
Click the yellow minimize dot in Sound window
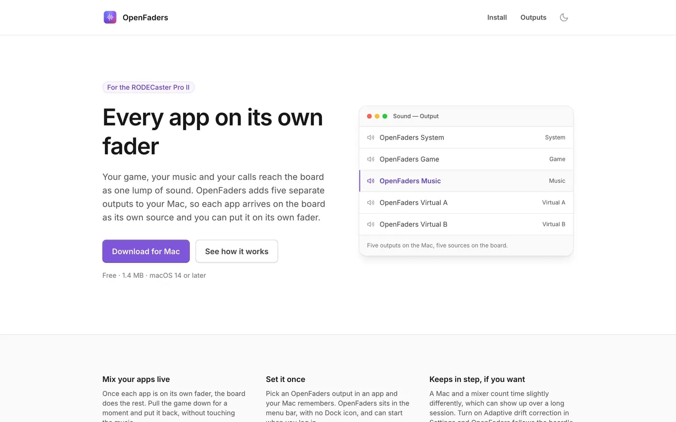(377, 116)
